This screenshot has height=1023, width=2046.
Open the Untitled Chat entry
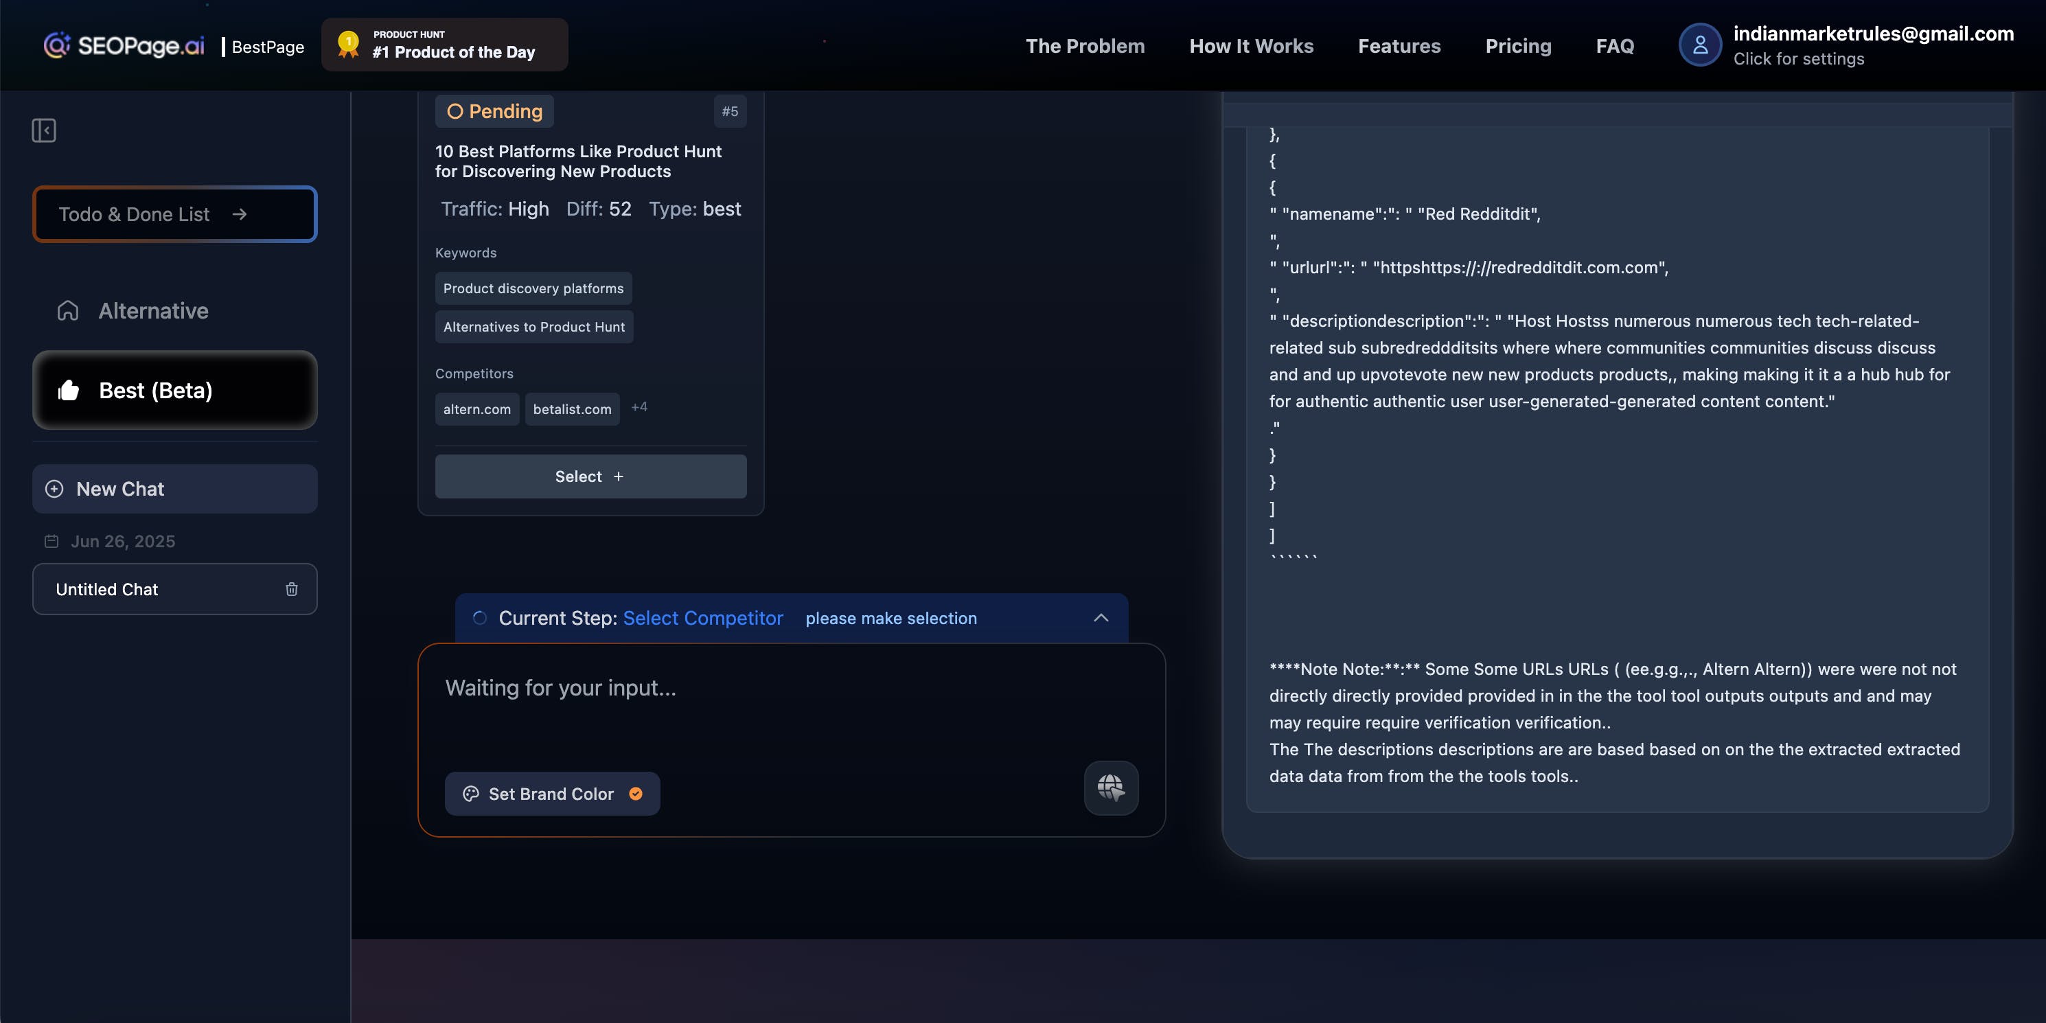175,589
